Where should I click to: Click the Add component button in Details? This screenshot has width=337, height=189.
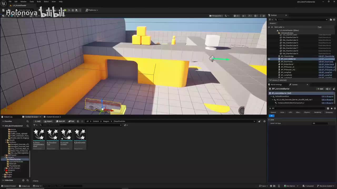[x=320, y=89]
